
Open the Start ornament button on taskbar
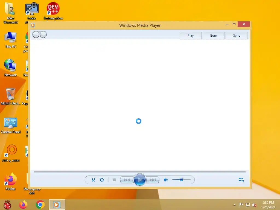(x=7, y=205)
